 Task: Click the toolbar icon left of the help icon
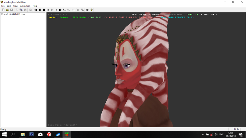point(87,10)
